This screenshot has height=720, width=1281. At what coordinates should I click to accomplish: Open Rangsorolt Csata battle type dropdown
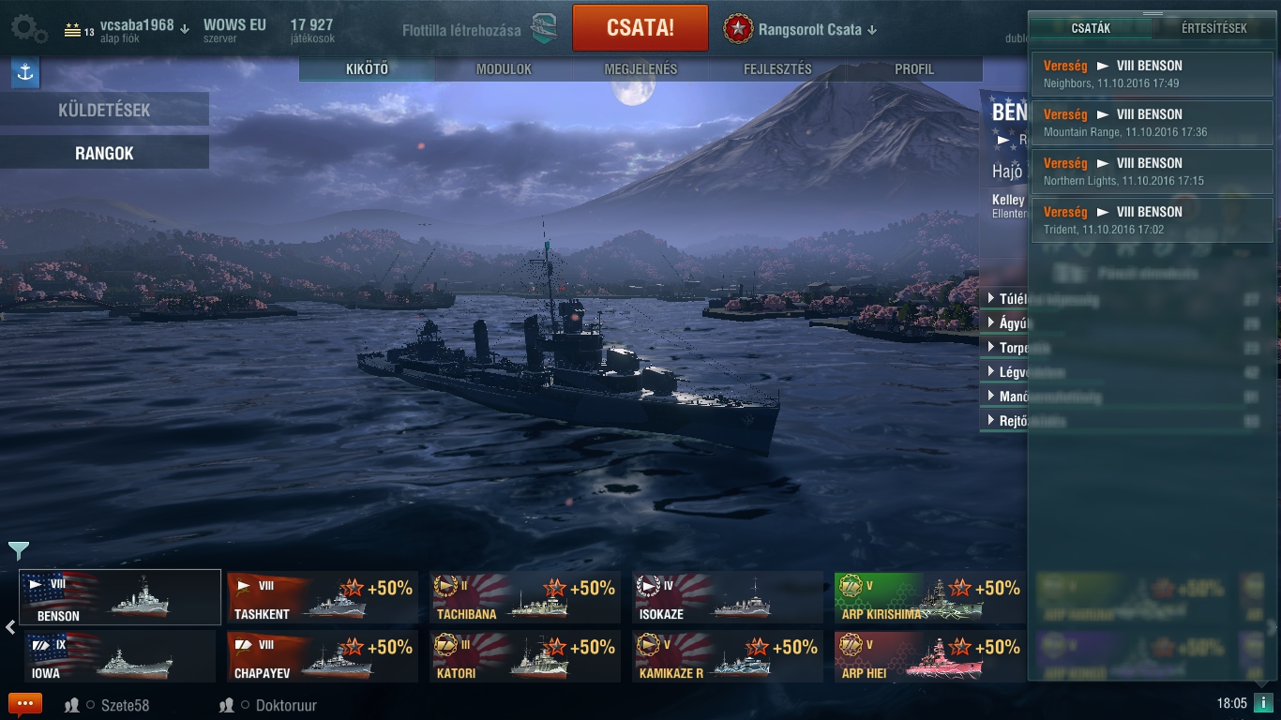(x=872, y=30)
